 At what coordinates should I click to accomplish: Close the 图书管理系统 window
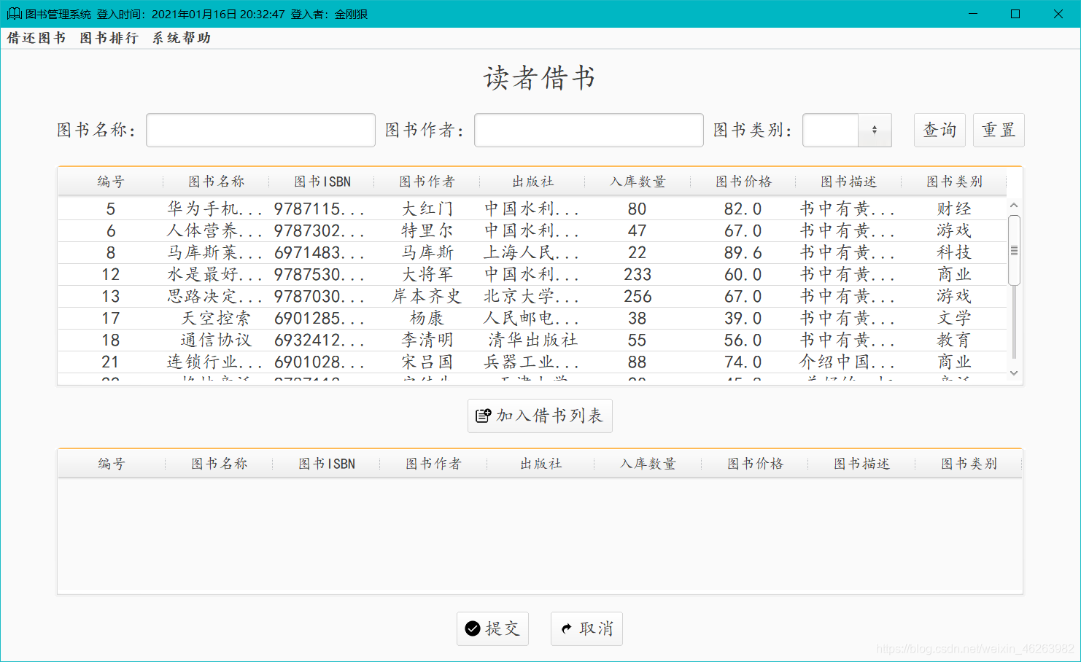click(1058, 14)
